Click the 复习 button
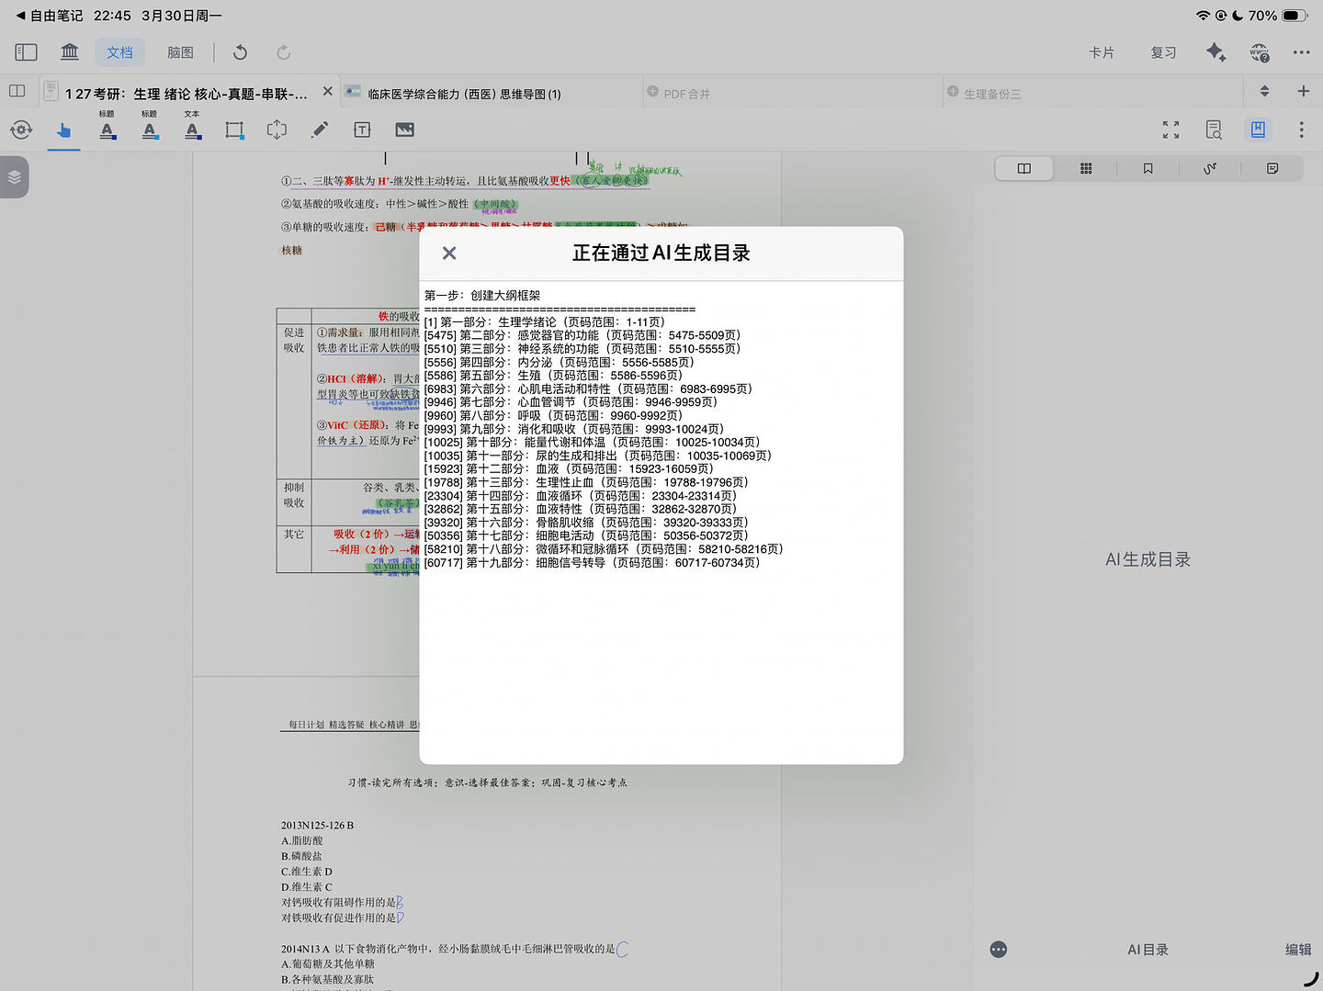 pos(1163,52)
